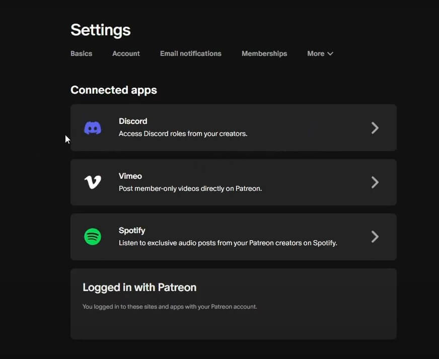Click the Discord logo icon
Image resolution: width=439 pixels, height=359 pixels.
pos(93,128)
